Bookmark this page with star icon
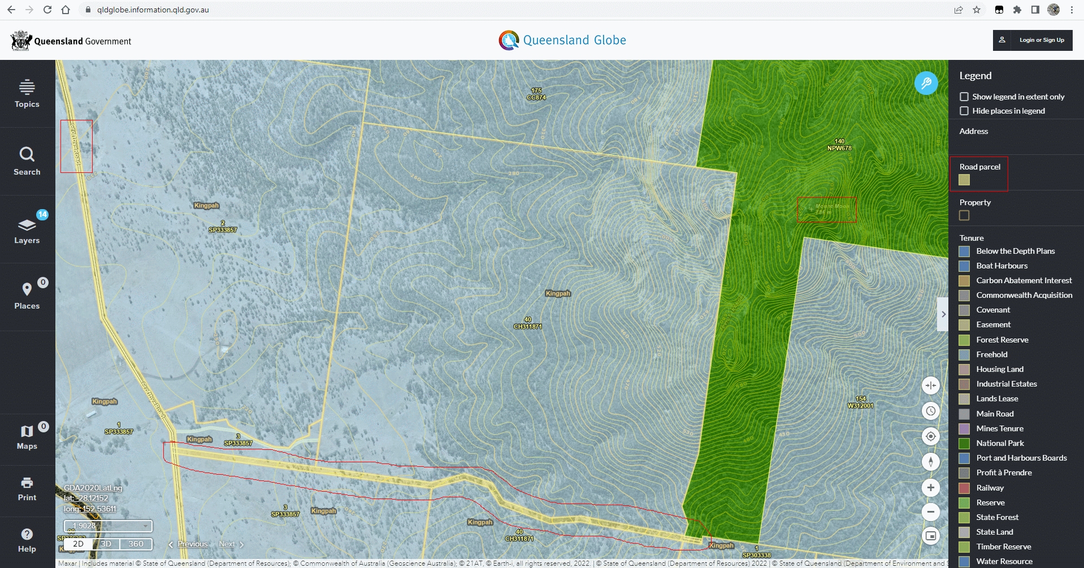The image size is (1084, 568). pyautogui.click(x=977, y=10)
